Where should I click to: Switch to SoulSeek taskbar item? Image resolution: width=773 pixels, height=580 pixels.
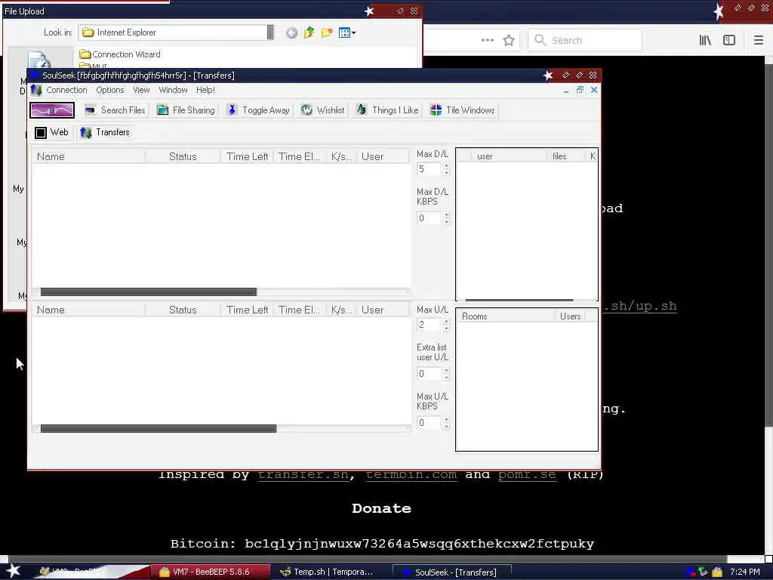453,572
